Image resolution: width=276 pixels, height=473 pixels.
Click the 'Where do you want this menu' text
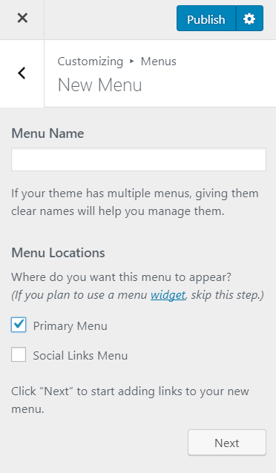(121, 277)
